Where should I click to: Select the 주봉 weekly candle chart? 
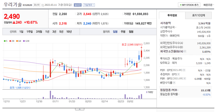tap(123, 32)
